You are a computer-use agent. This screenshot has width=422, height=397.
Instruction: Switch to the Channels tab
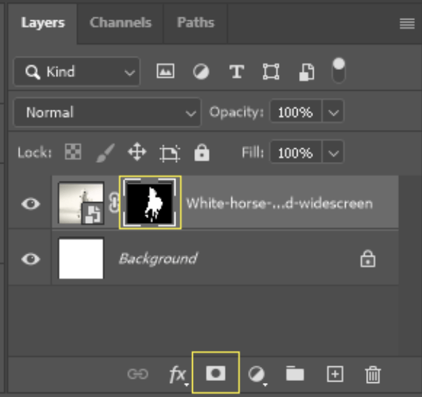pyautogui.click(x=120, y=22)
